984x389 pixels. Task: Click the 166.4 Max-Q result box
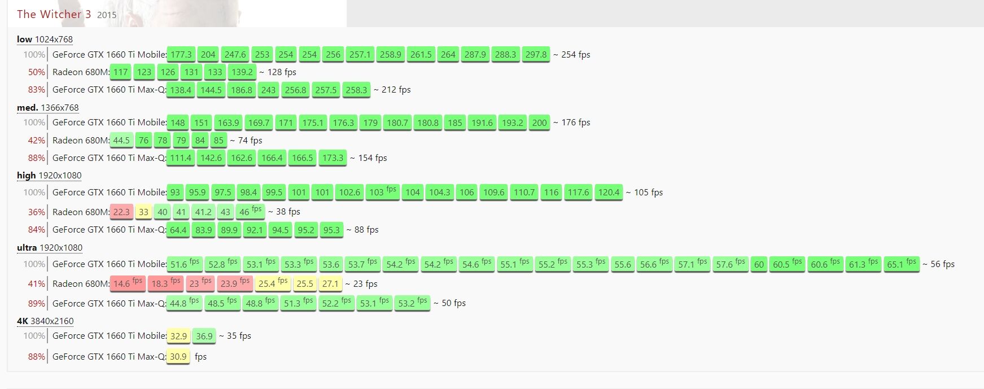click(272, 158)
